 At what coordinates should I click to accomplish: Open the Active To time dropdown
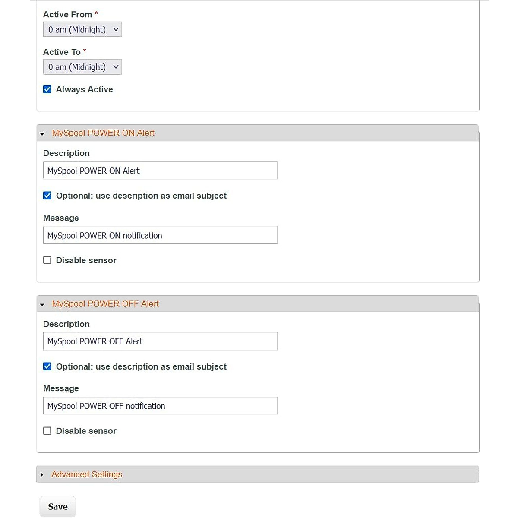click(x=82, y=67)
